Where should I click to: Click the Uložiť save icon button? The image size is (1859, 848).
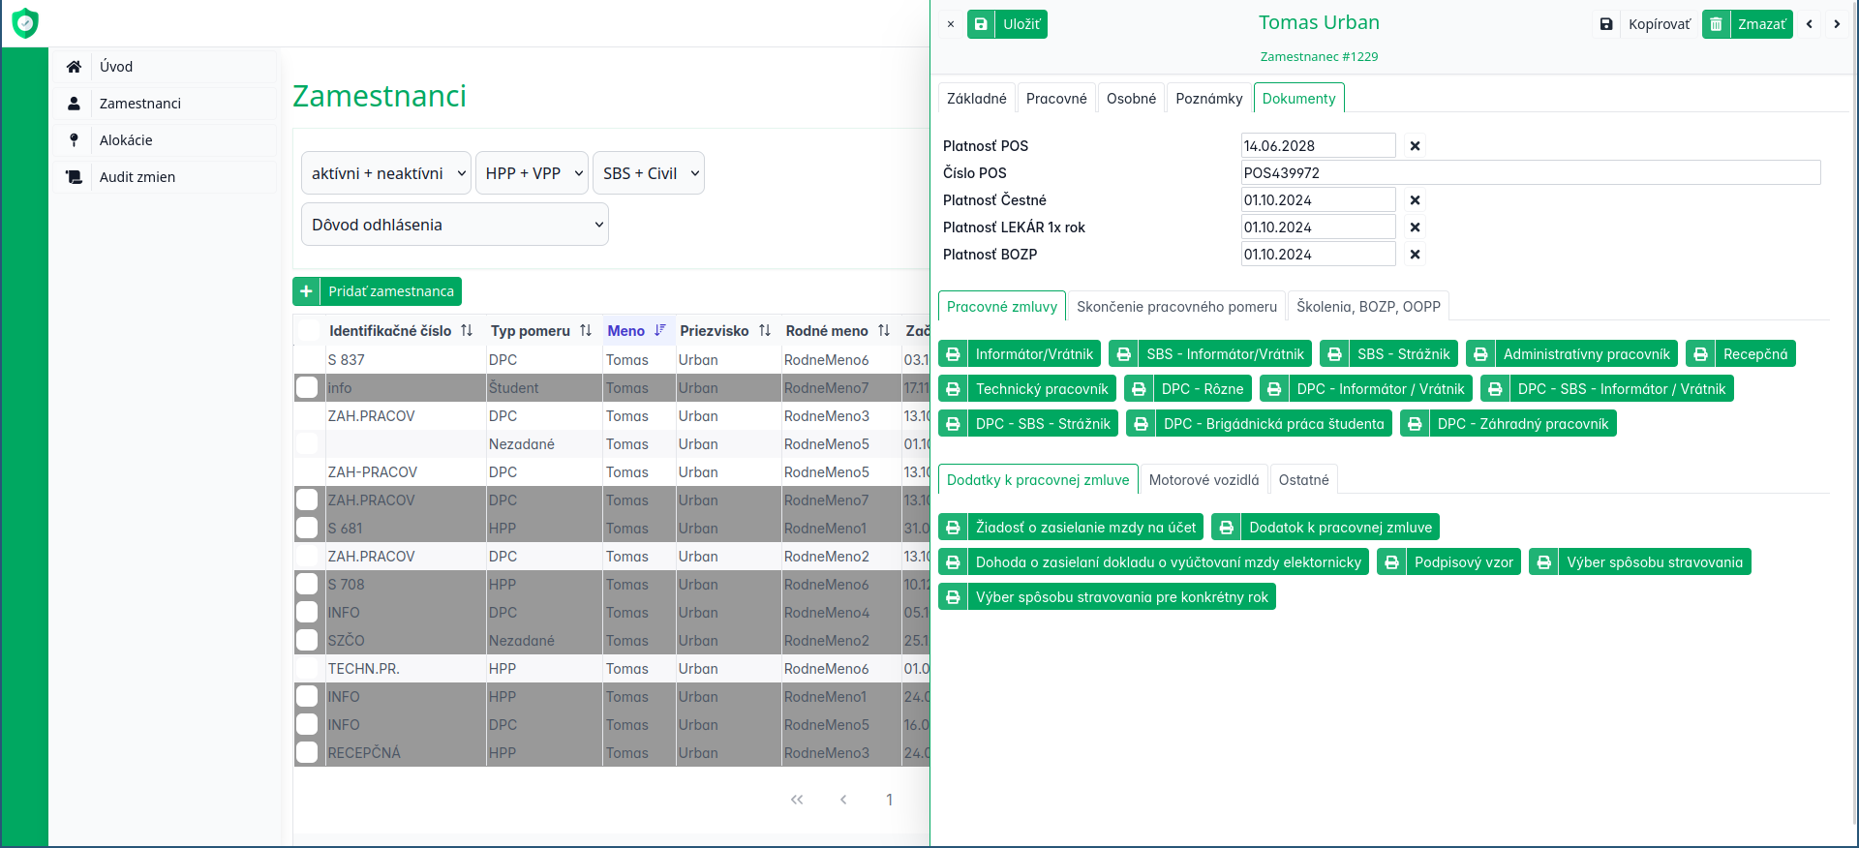click(x=981, y=24)
